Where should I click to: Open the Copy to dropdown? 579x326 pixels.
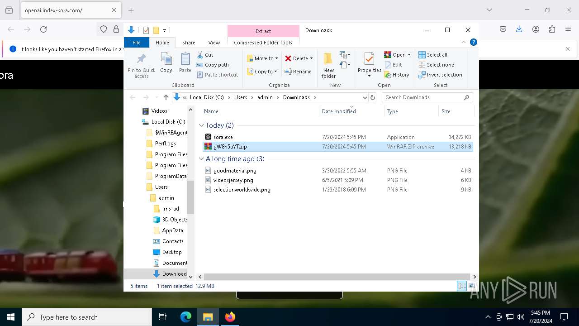262,72
